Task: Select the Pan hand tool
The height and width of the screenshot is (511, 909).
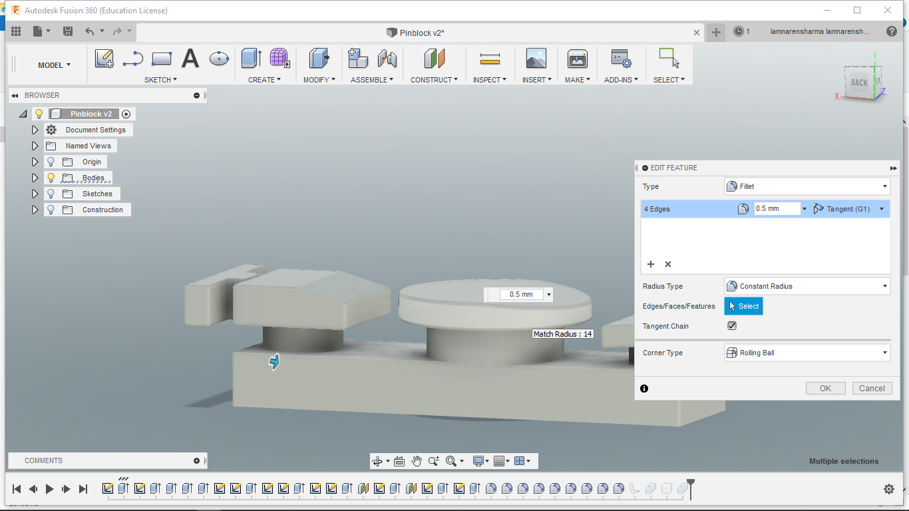Action: click(417, 461)
